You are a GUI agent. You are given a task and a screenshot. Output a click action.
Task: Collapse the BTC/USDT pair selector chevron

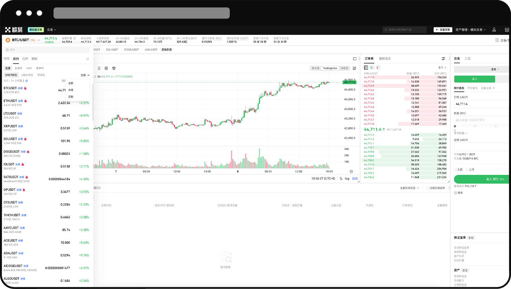click(x=39, y=40)
